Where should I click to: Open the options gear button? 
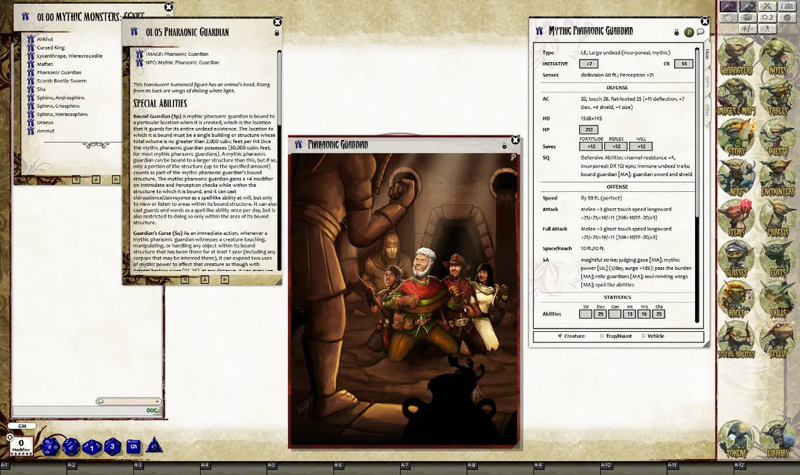pos(786,17)
